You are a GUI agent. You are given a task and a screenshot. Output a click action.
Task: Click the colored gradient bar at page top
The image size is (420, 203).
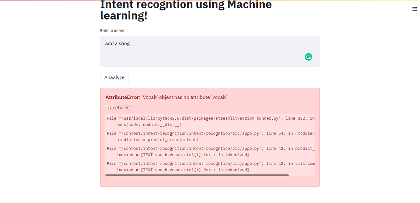point(210,0)
